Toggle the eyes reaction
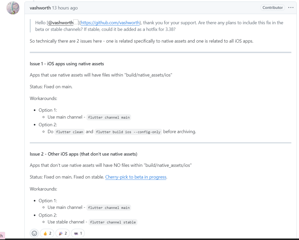Screen dimensions: 299x240 [x=78, y=233]
